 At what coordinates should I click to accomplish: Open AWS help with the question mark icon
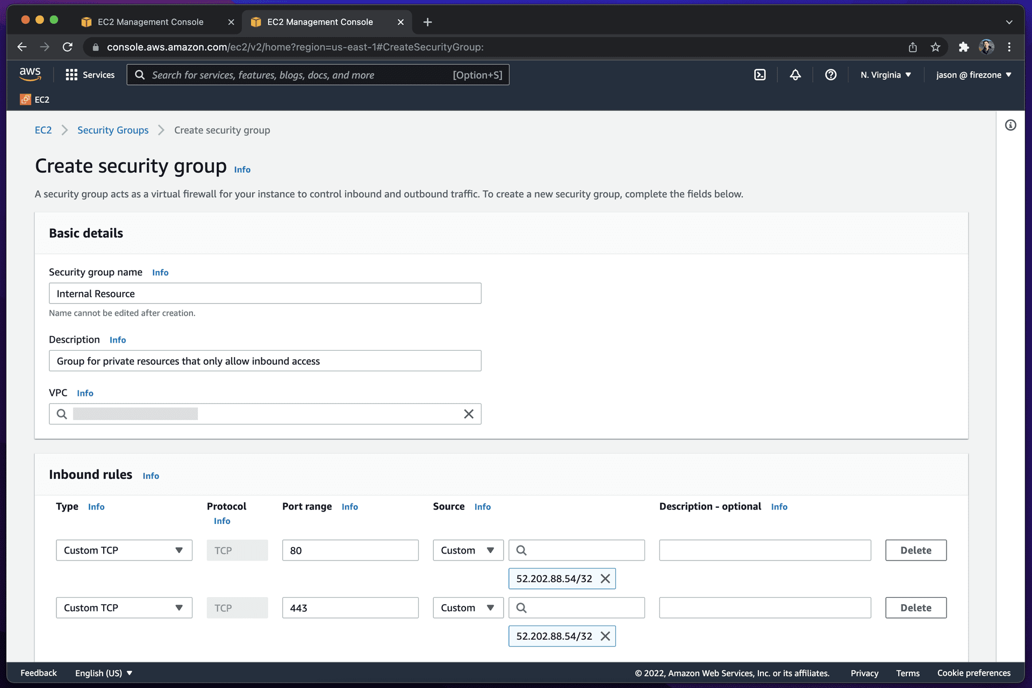point(830,75)
